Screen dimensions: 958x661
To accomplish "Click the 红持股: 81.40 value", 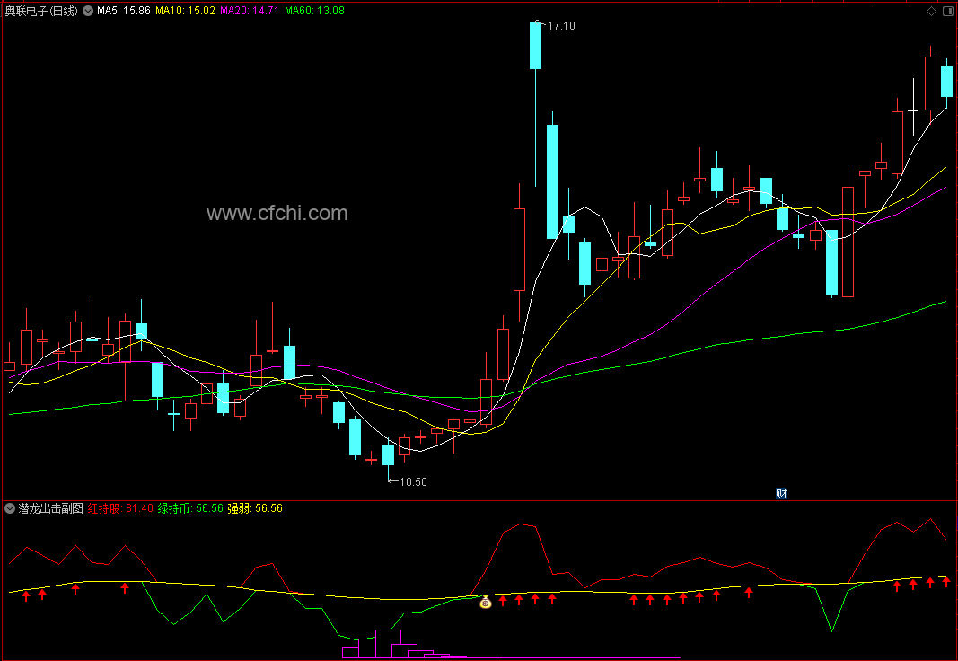I will pos(120,508).
